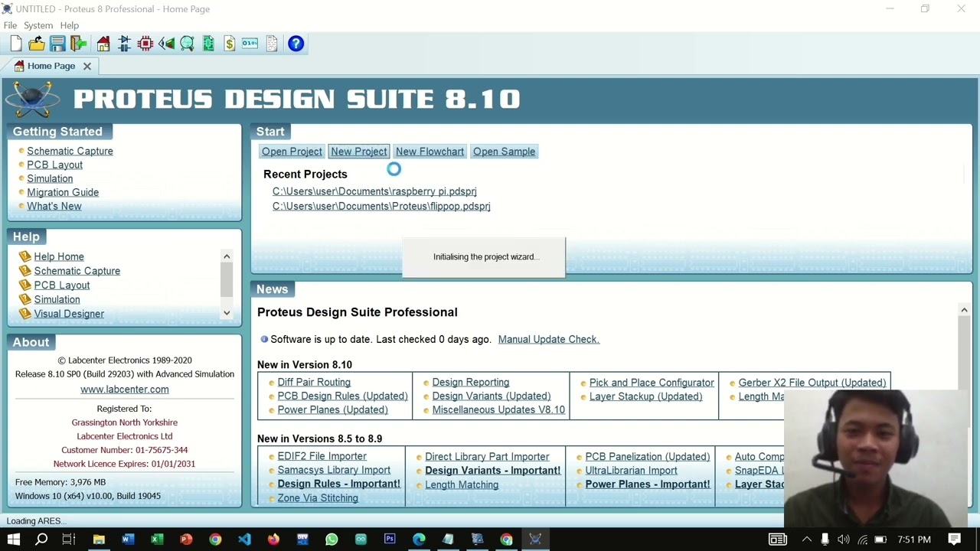The height and width of the screenshot is (551, 980).
Task: Click the blue Help question mark icon
Action: [x=296, y=44]
